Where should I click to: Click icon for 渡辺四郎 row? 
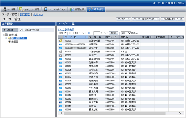point(61,73)
